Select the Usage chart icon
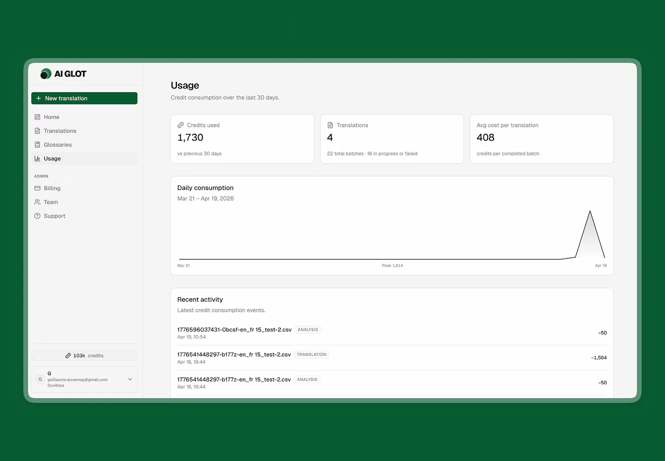This screenshot has height=461, width=665. (37, 158)
